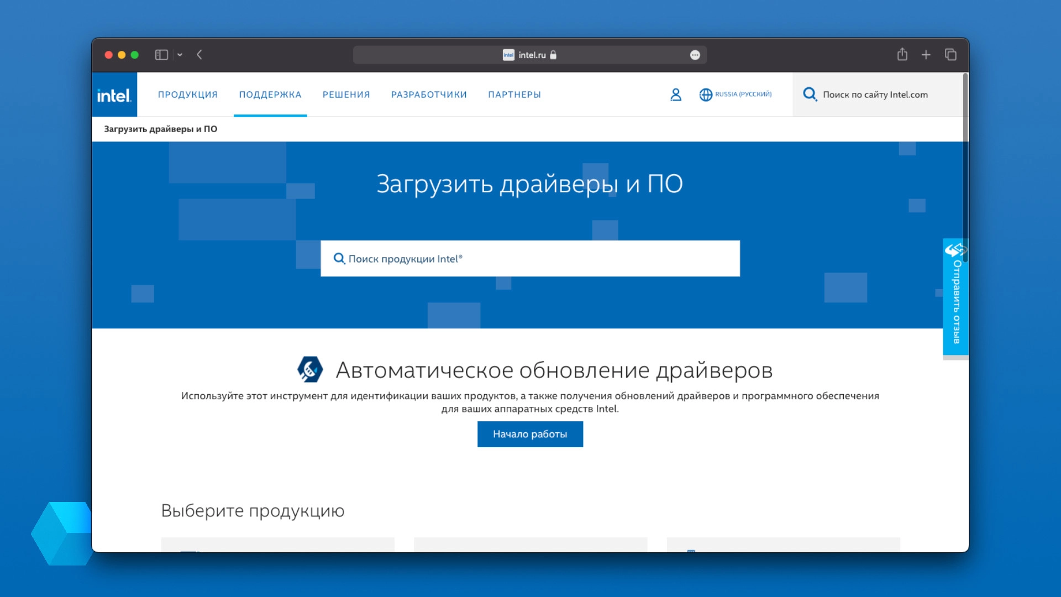Toggle the Safari sidebar
This screenshot has height=597, width=1061.
[161, 55]
